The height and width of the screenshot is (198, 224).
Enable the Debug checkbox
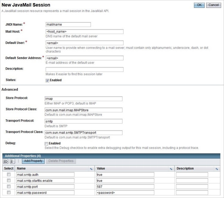click(x=46, y=144)
